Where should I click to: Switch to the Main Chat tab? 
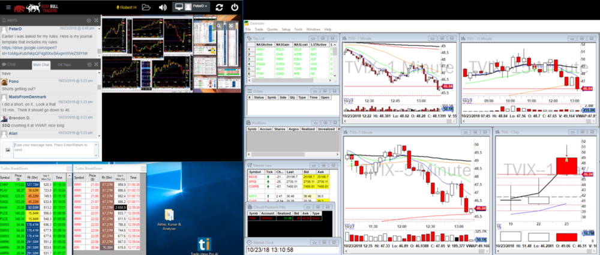click(x=41, y=65)
